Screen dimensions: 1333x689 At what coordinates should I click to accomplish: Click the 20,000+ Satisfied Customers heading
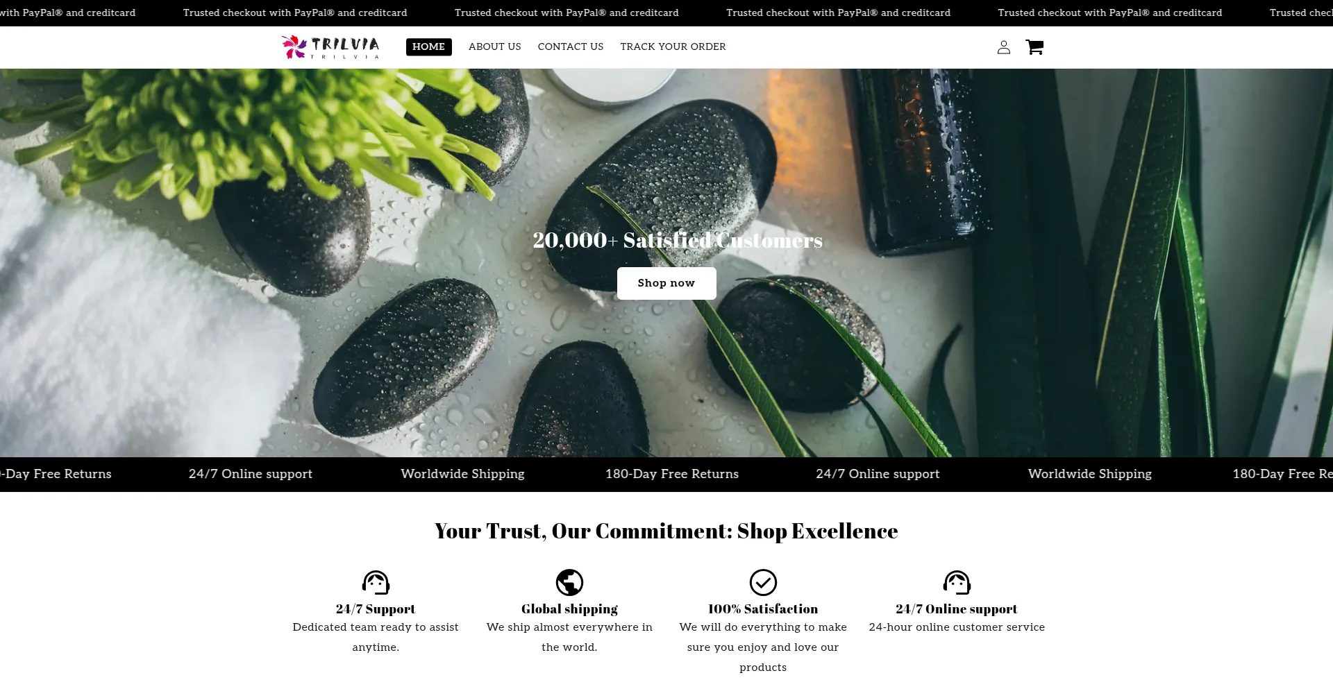coord(678,240)
